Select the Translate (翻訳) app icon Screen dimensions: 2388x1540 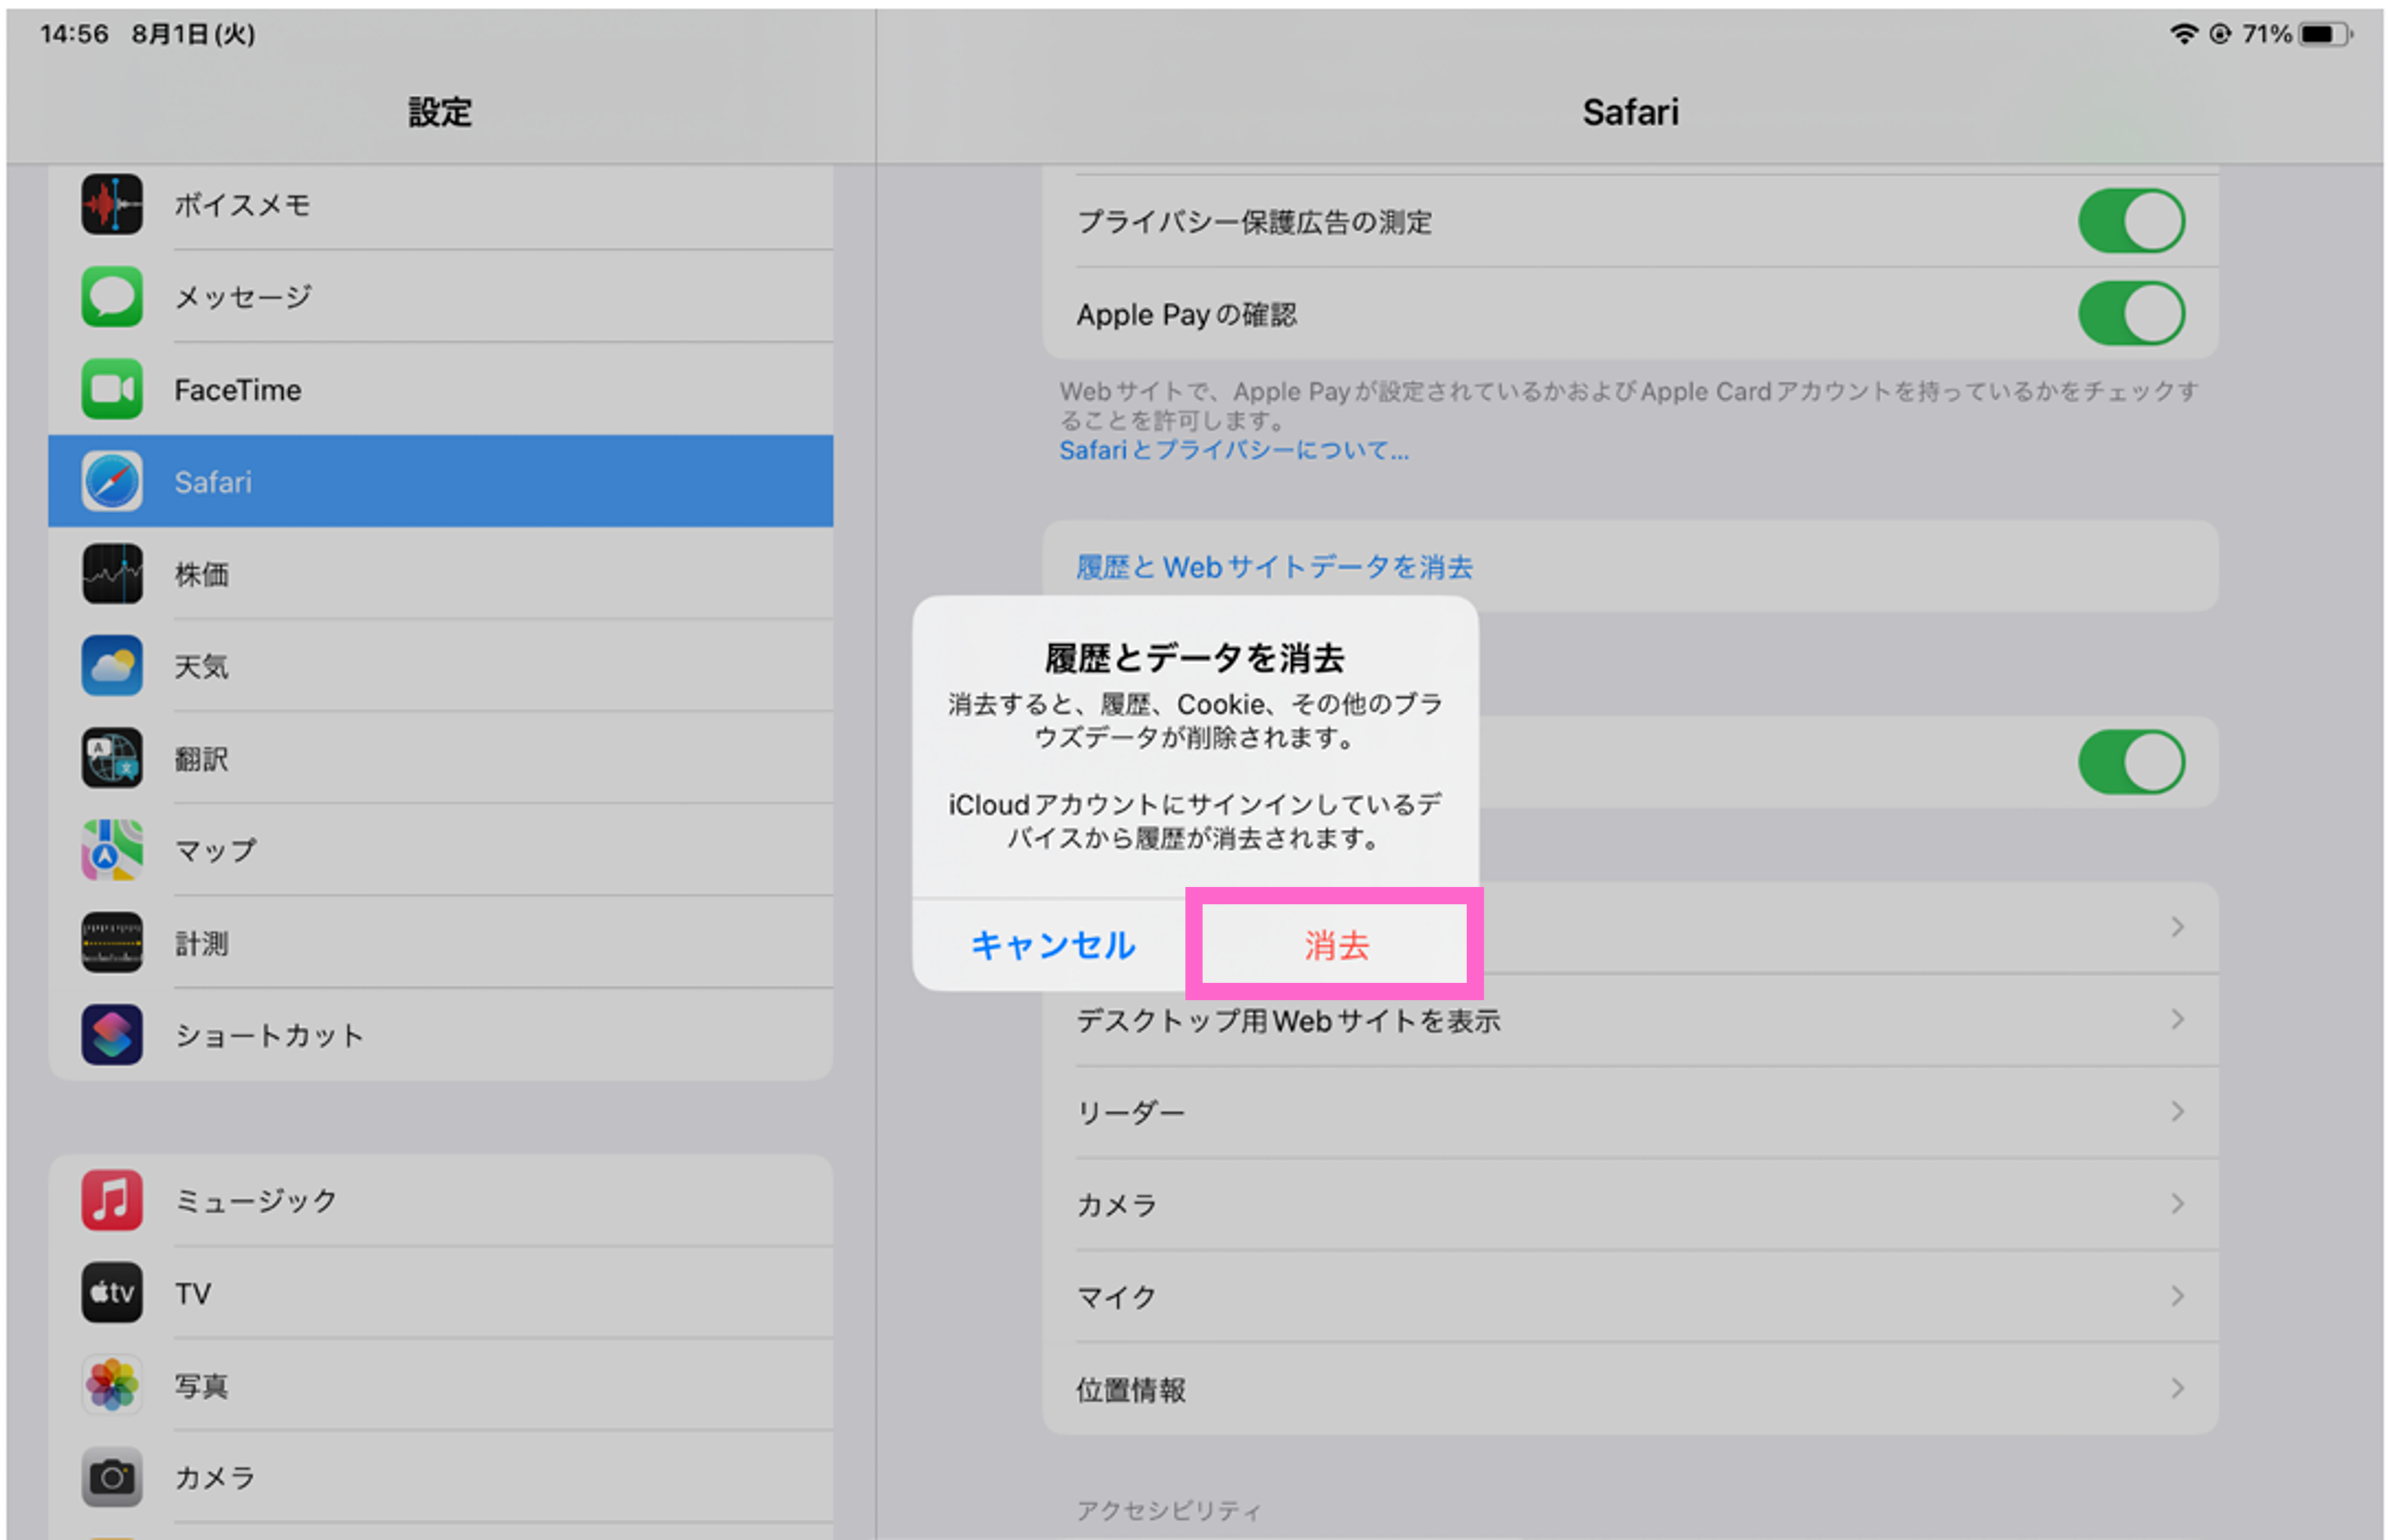click(x=112, y=757)
